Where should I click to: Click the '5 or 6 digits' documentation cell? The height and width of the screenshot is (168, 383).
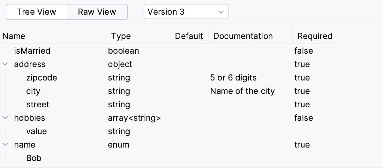tap(233, 78)
